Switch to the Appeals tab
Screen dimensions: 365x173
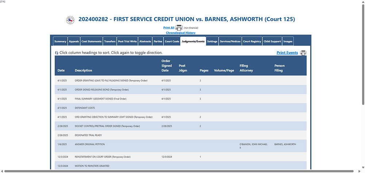[x=74, y=41]
